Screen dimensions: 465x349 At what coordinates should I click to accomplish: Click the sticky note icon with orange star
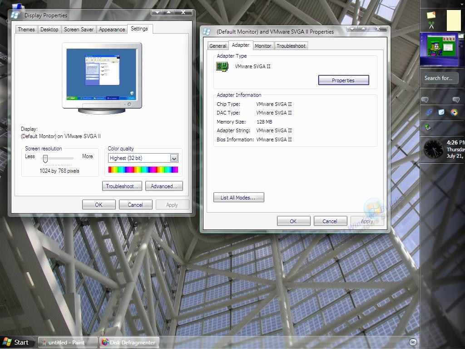pyautogui.click(x=431, y=15)
